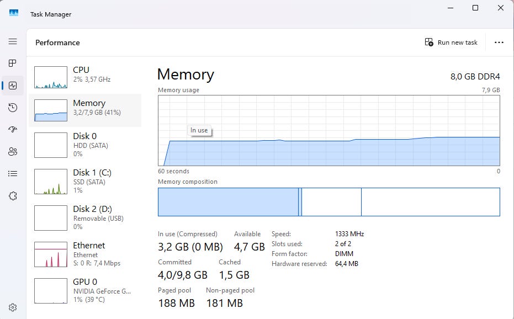Viewport: 514px width, 319px height.
Task: Select Disk 1 (C:) SSD item
Action: click(85, 182)
